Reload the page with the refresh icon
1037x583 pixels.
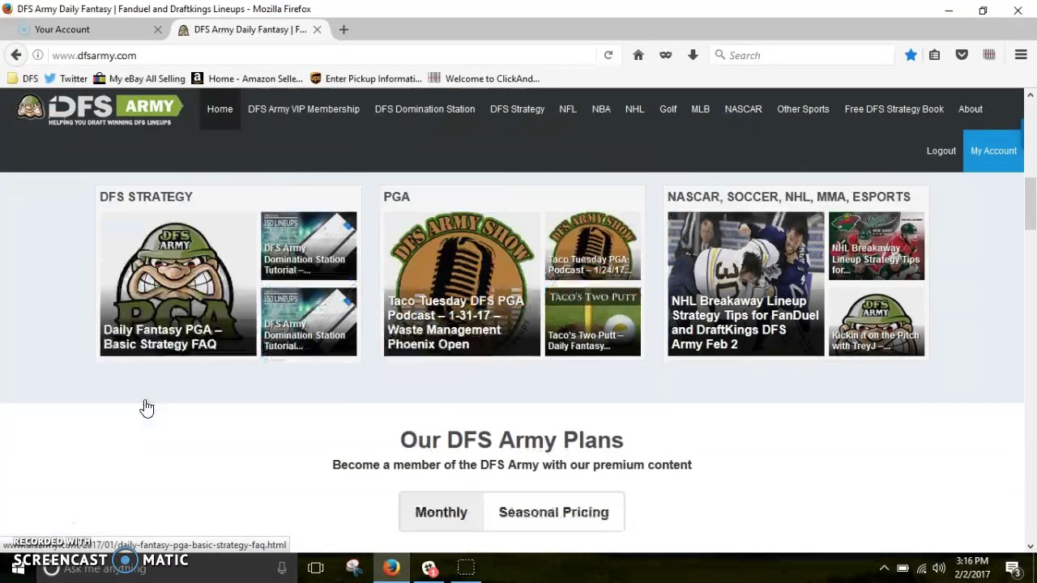[x=608, y=55]
